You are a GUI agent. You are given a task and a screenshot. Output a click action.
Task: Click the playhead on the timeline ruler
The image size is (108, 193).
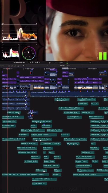[7, 68]
